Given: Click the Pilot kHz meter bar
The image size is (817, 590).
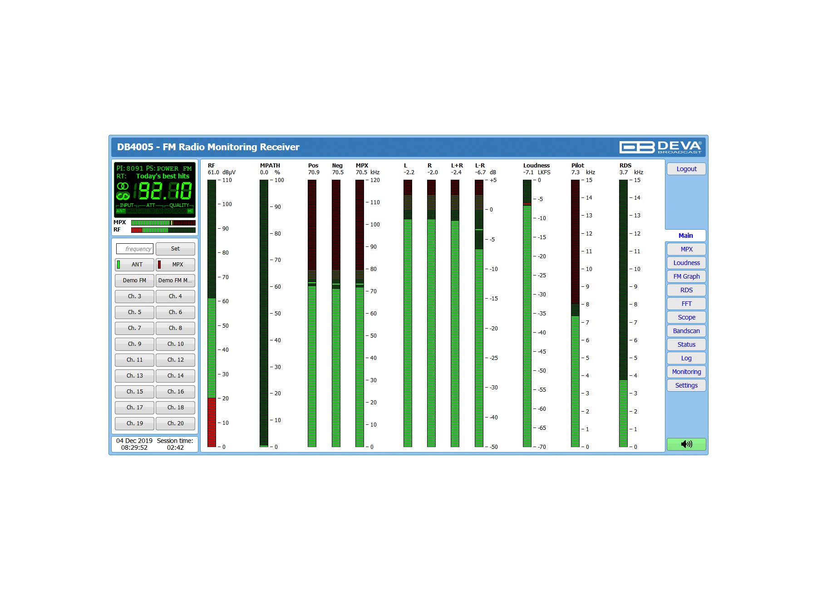Looking at the screenshot, I should tap(575, 313).
